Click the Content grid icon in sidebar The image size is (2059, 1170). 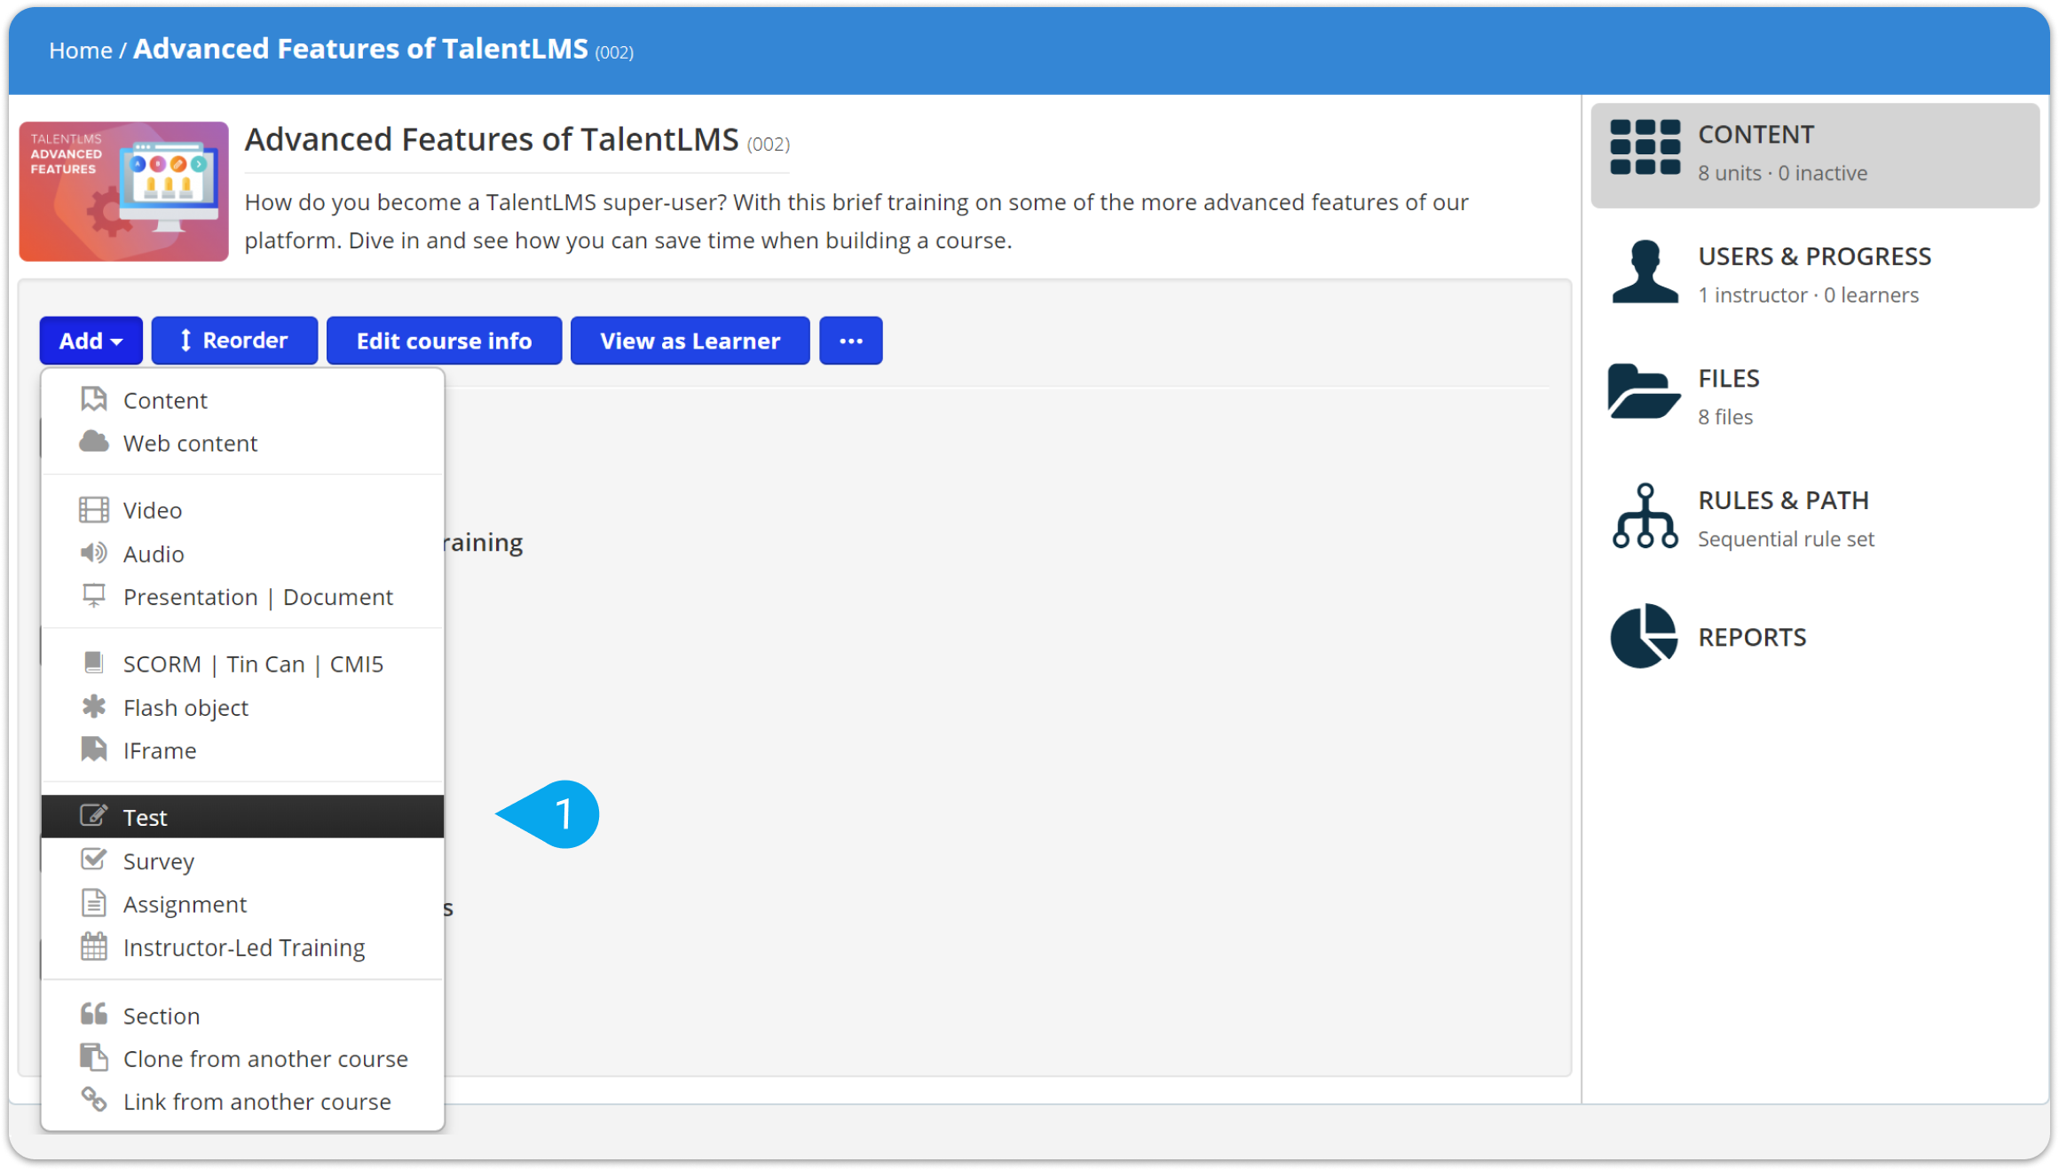[1645, 148]
